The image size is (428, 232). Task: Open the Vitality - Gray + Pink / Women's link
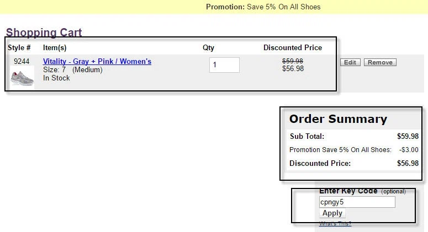point(97,62)
